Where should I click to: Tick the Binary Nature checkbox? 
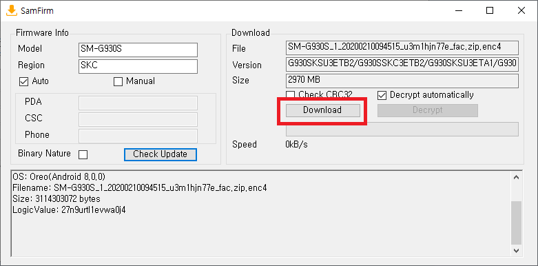[x=83, y=155]
